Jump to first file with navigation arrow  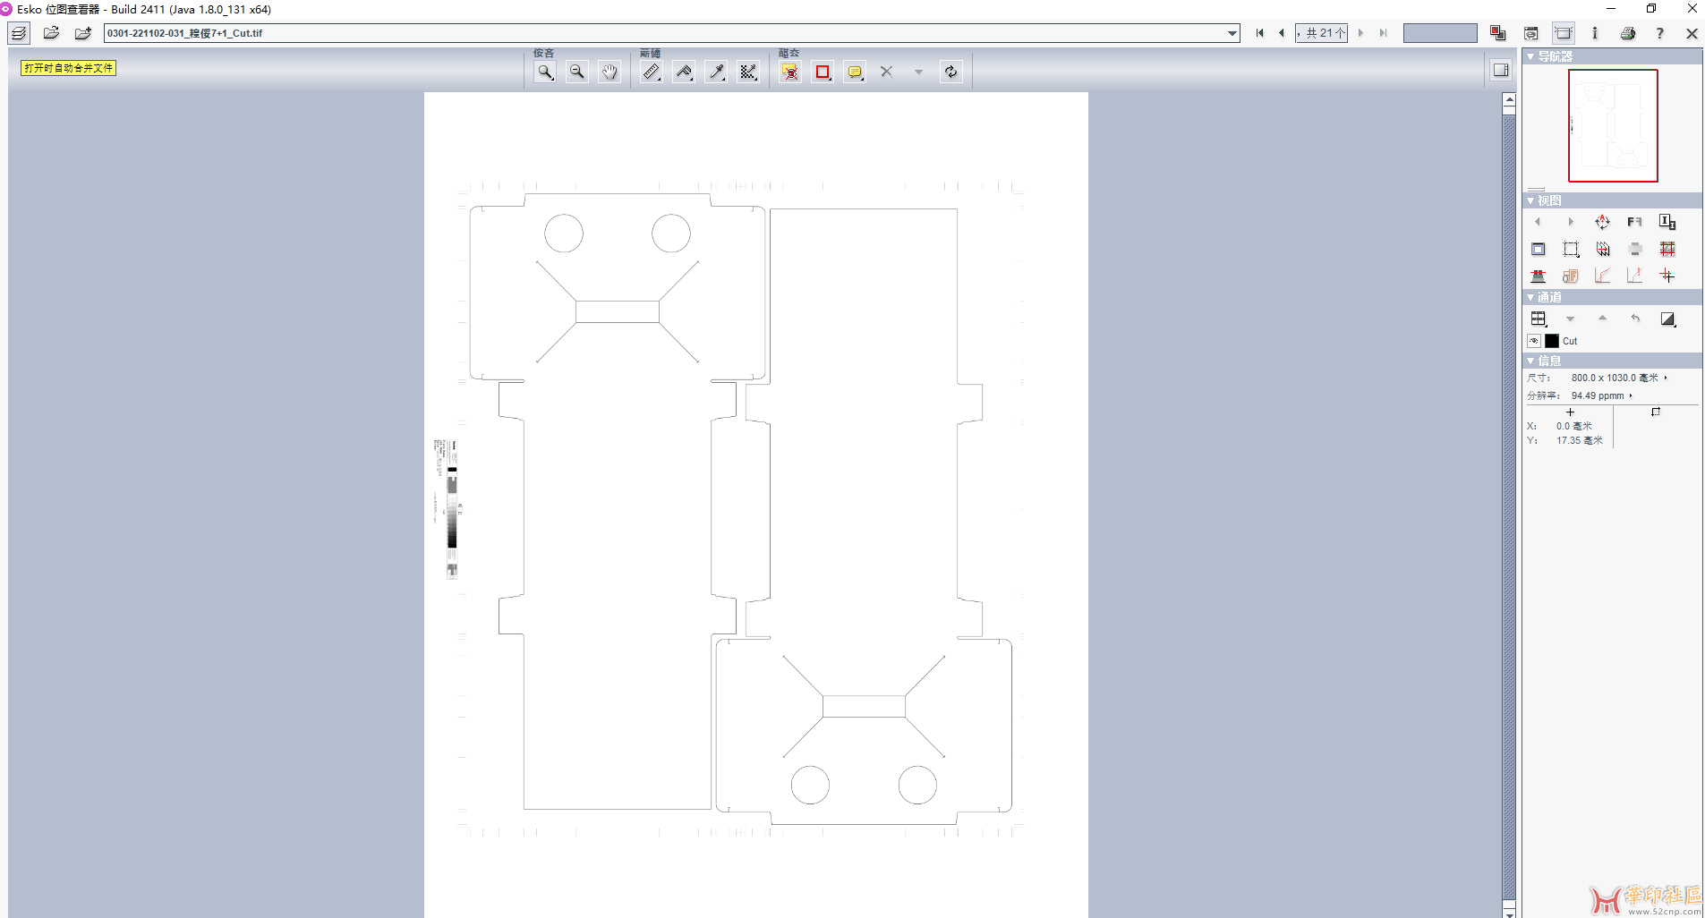pos(1259,33)
